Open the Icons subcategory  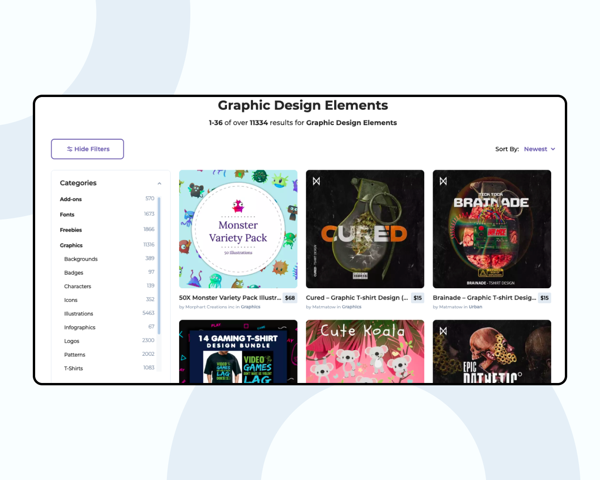click(x=71, y=300)
